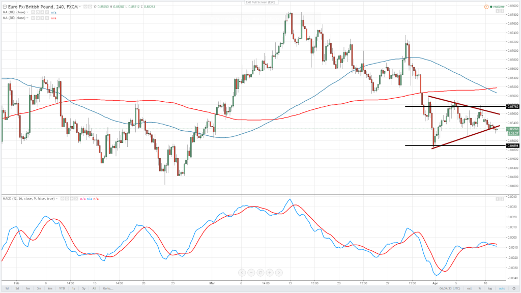This screenshot has height=293, width=521.
Task: Click the Apr label on the time axis
Action: (x=435, y=283)
